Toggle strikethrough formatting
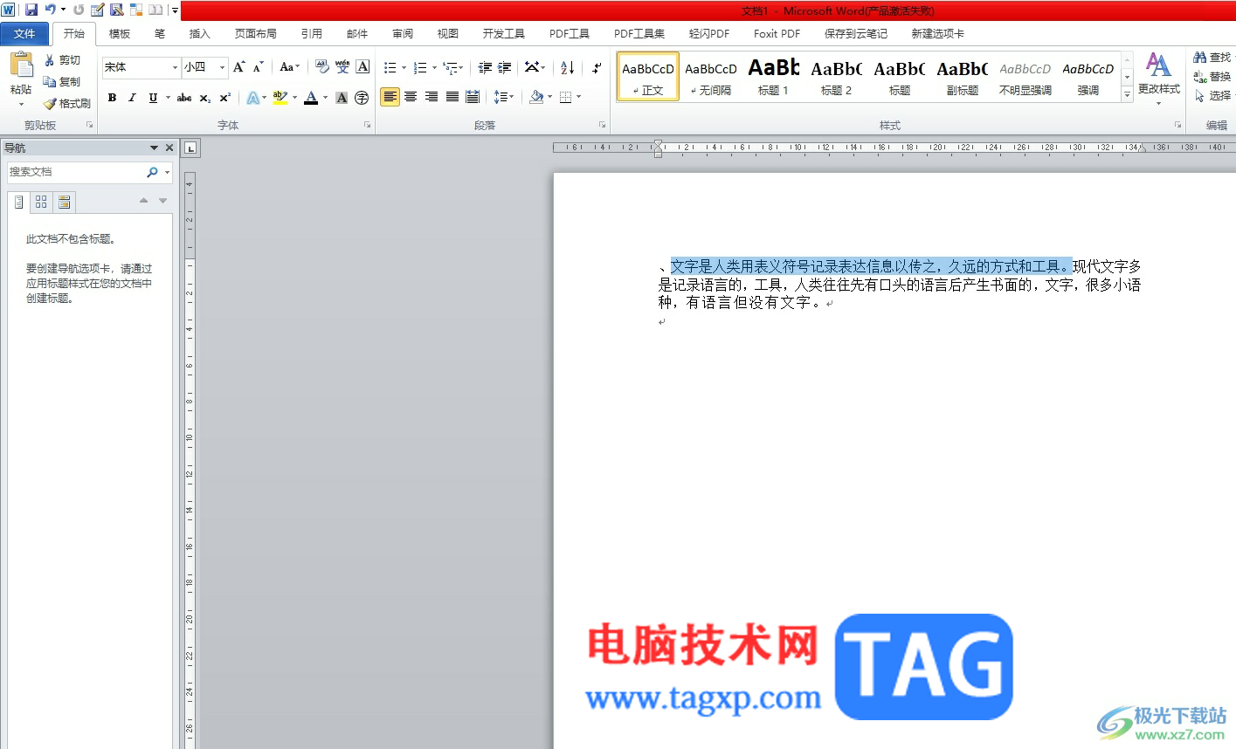The height and width of the screenshot is (749, 1236). click(x=184, y=98)
